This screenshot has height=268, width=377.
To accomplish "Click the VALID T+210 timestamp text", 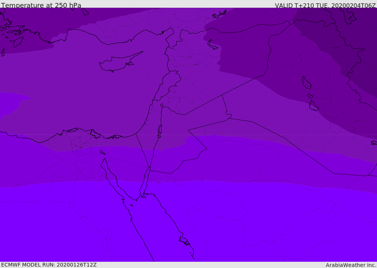I will 325,6.
